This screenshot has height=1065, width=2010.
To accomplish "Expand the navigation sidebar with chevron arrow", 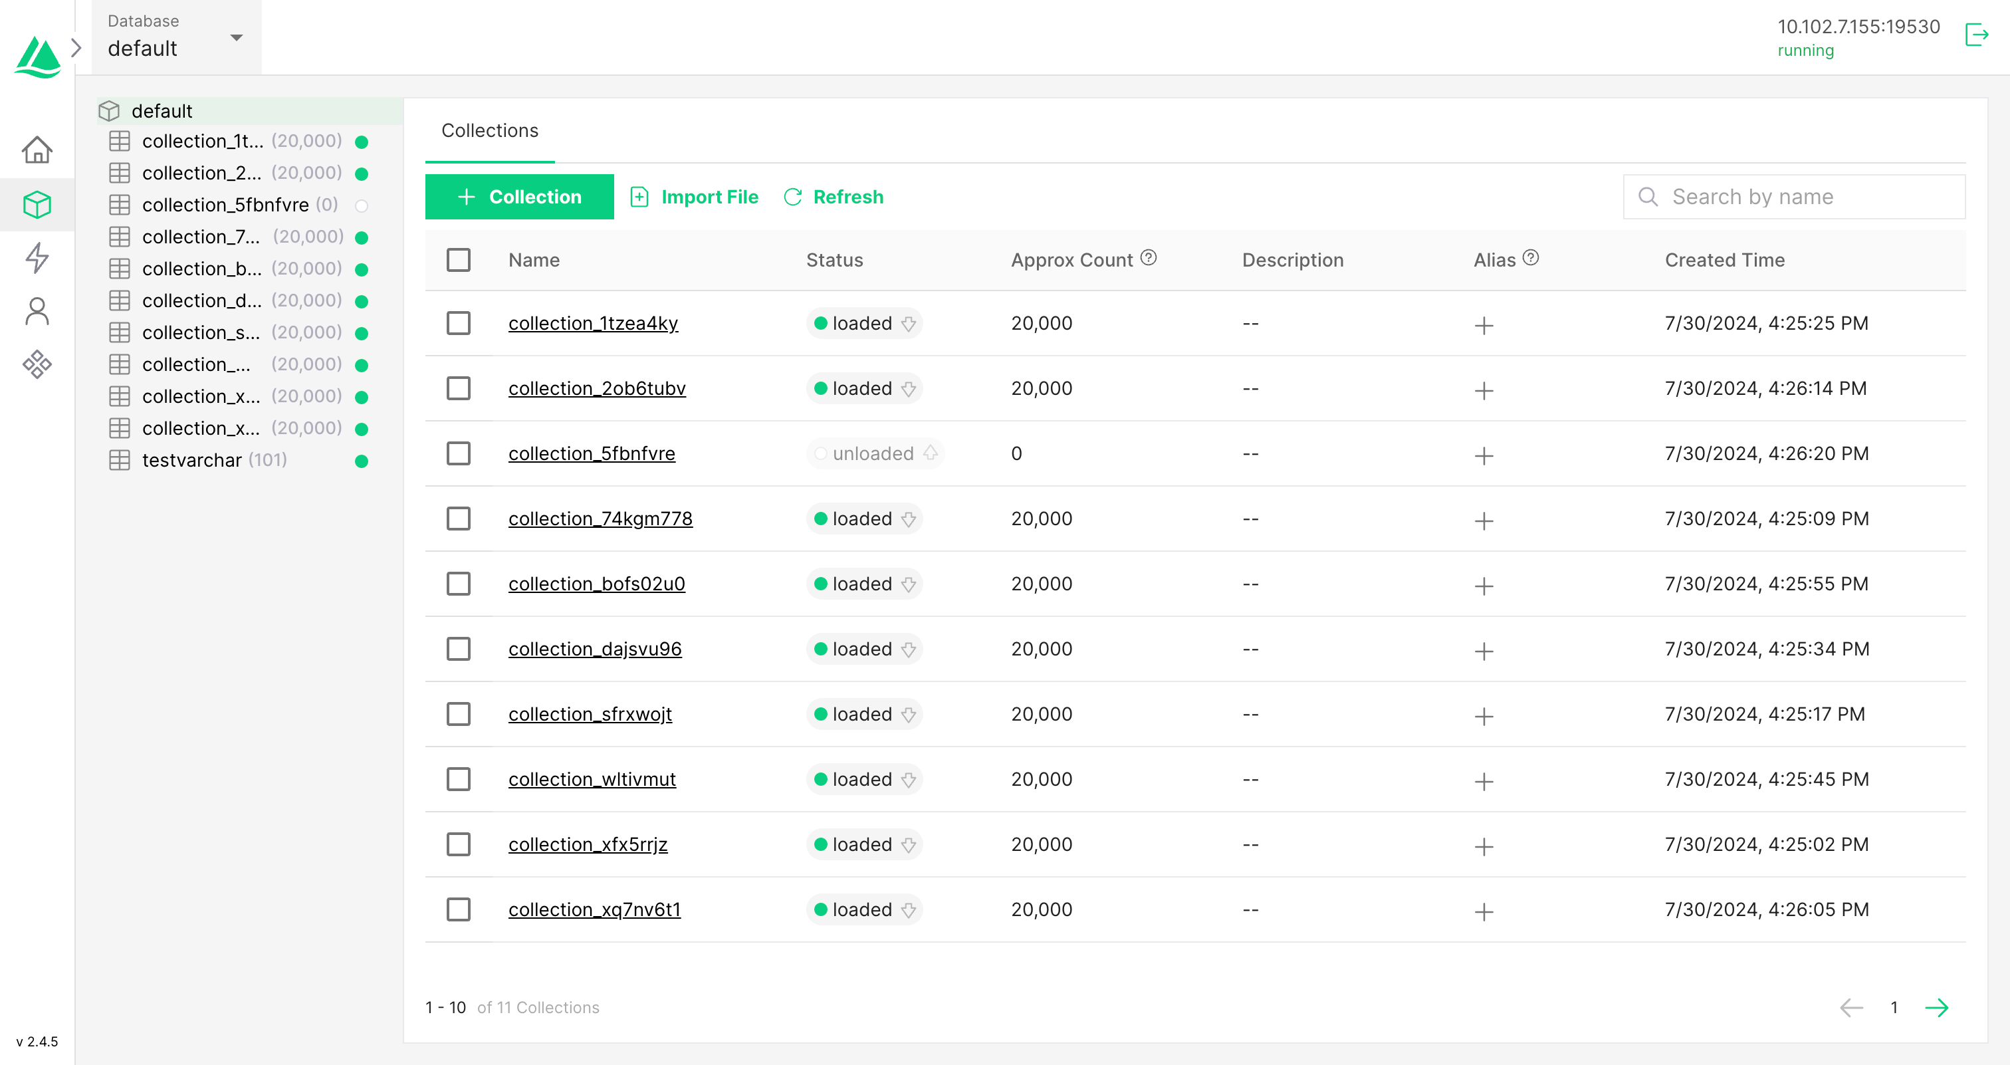I will pos(76,49).
